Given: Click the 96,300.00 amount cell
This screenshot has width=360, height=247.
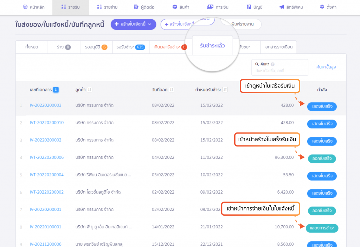Looking at the screenshot, I should tap(284, 157).
